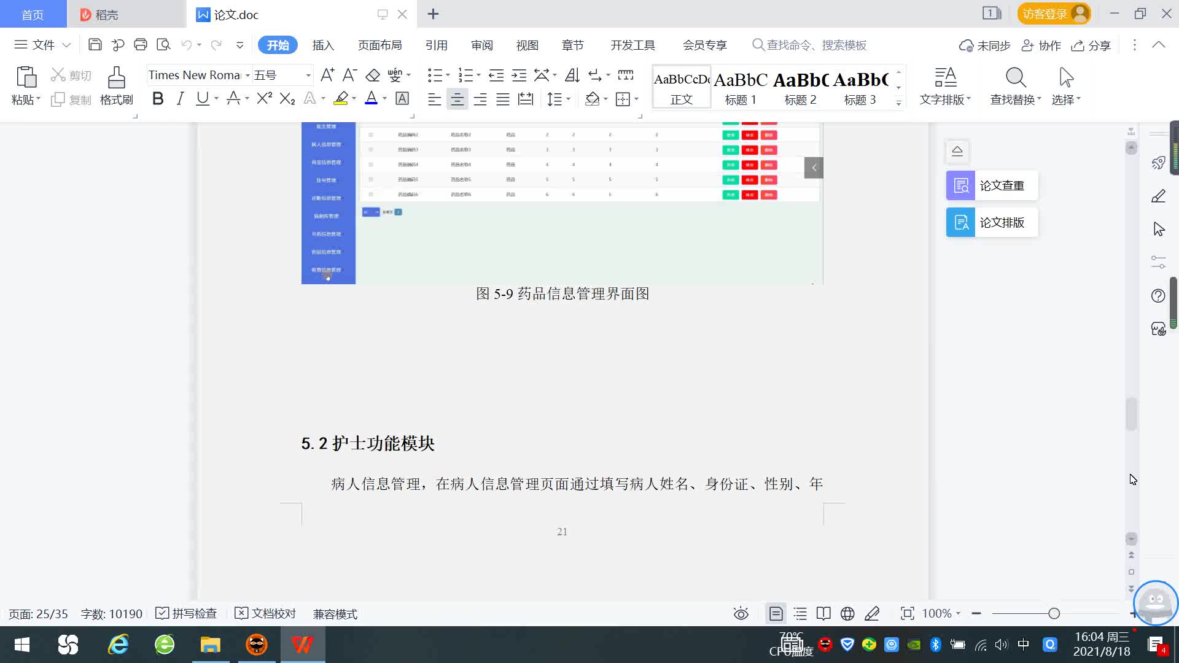Click the clear formatting eraser icon

coord(373,75)
